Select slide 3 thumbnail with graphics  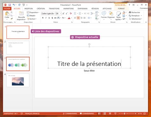tap(18, 64)
